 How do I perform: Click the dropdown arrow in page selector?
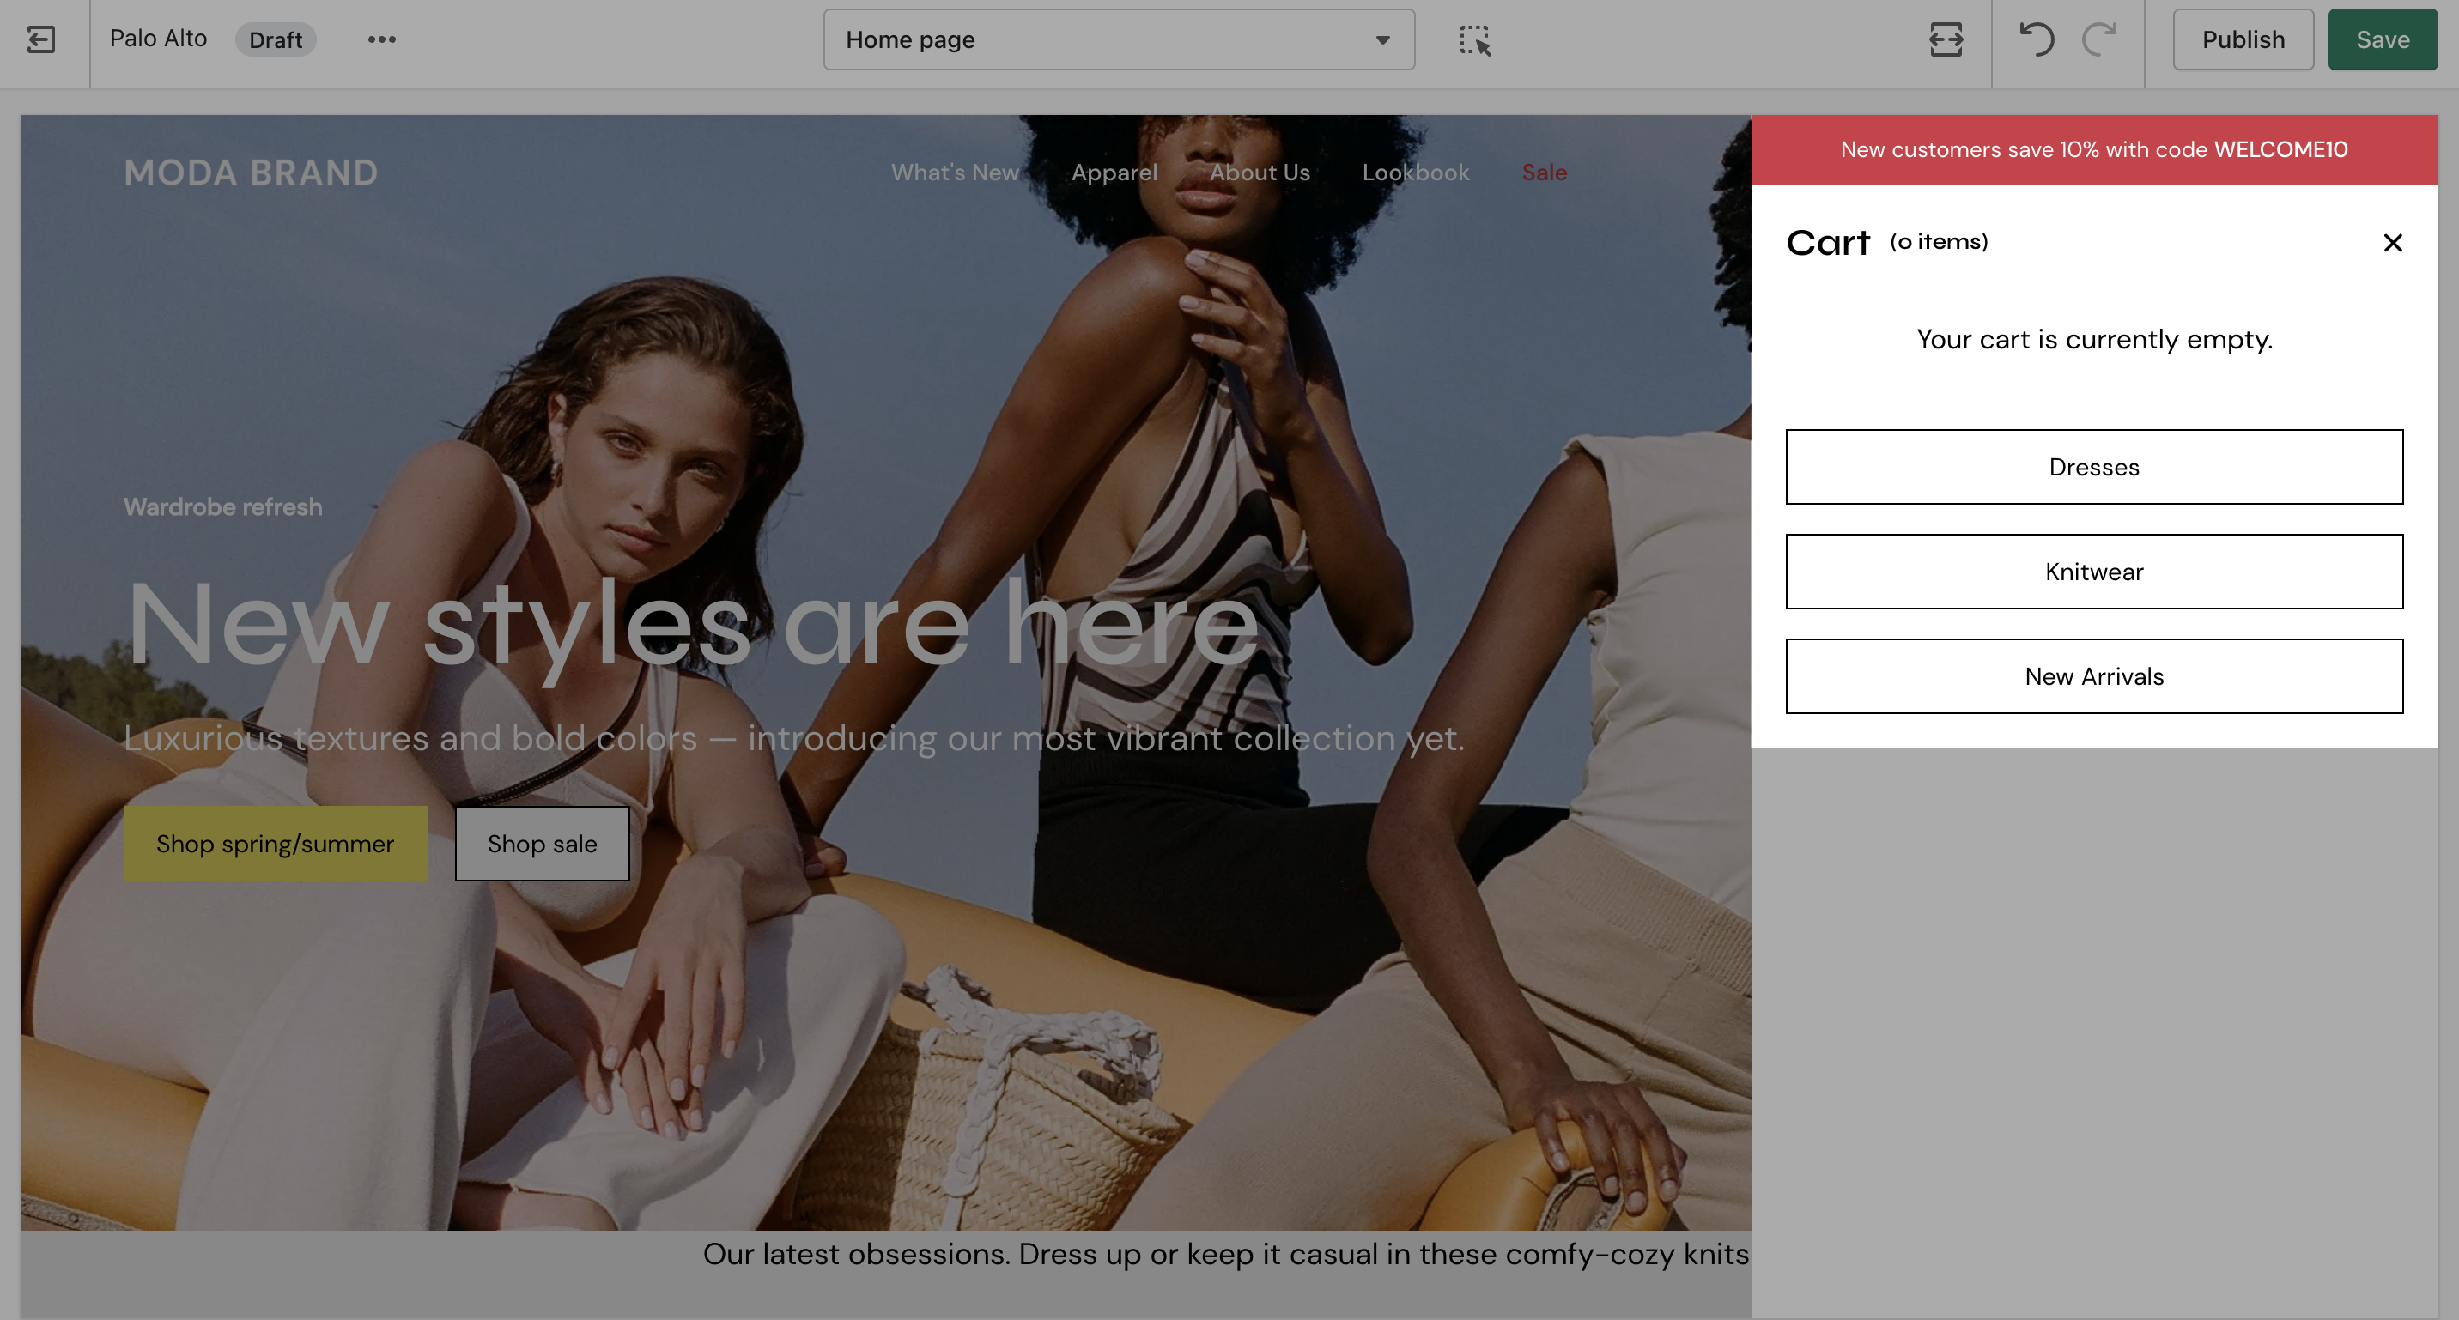(x=1381, y=40)
